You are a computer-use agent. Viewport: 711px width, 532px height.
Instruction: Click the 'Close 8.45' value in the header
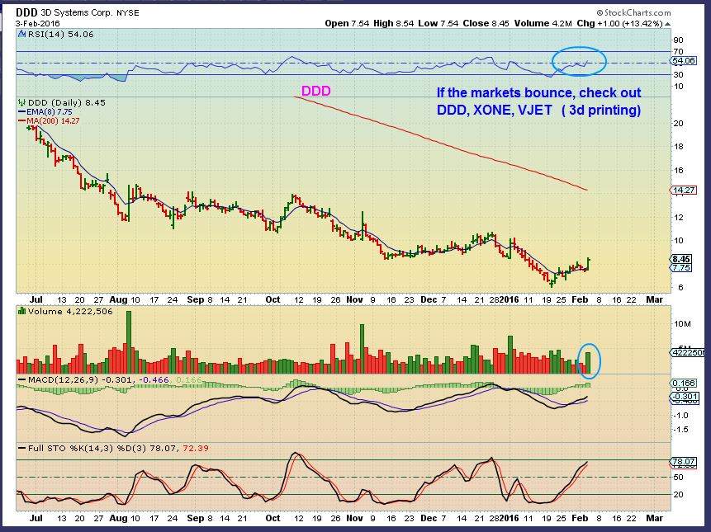coord(486,24)
